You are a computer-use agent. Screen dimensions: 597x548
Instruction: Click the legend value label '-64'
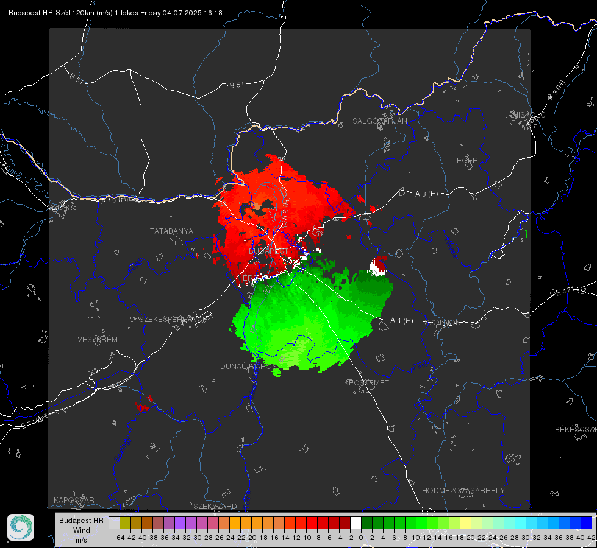(x=120, y=538)
